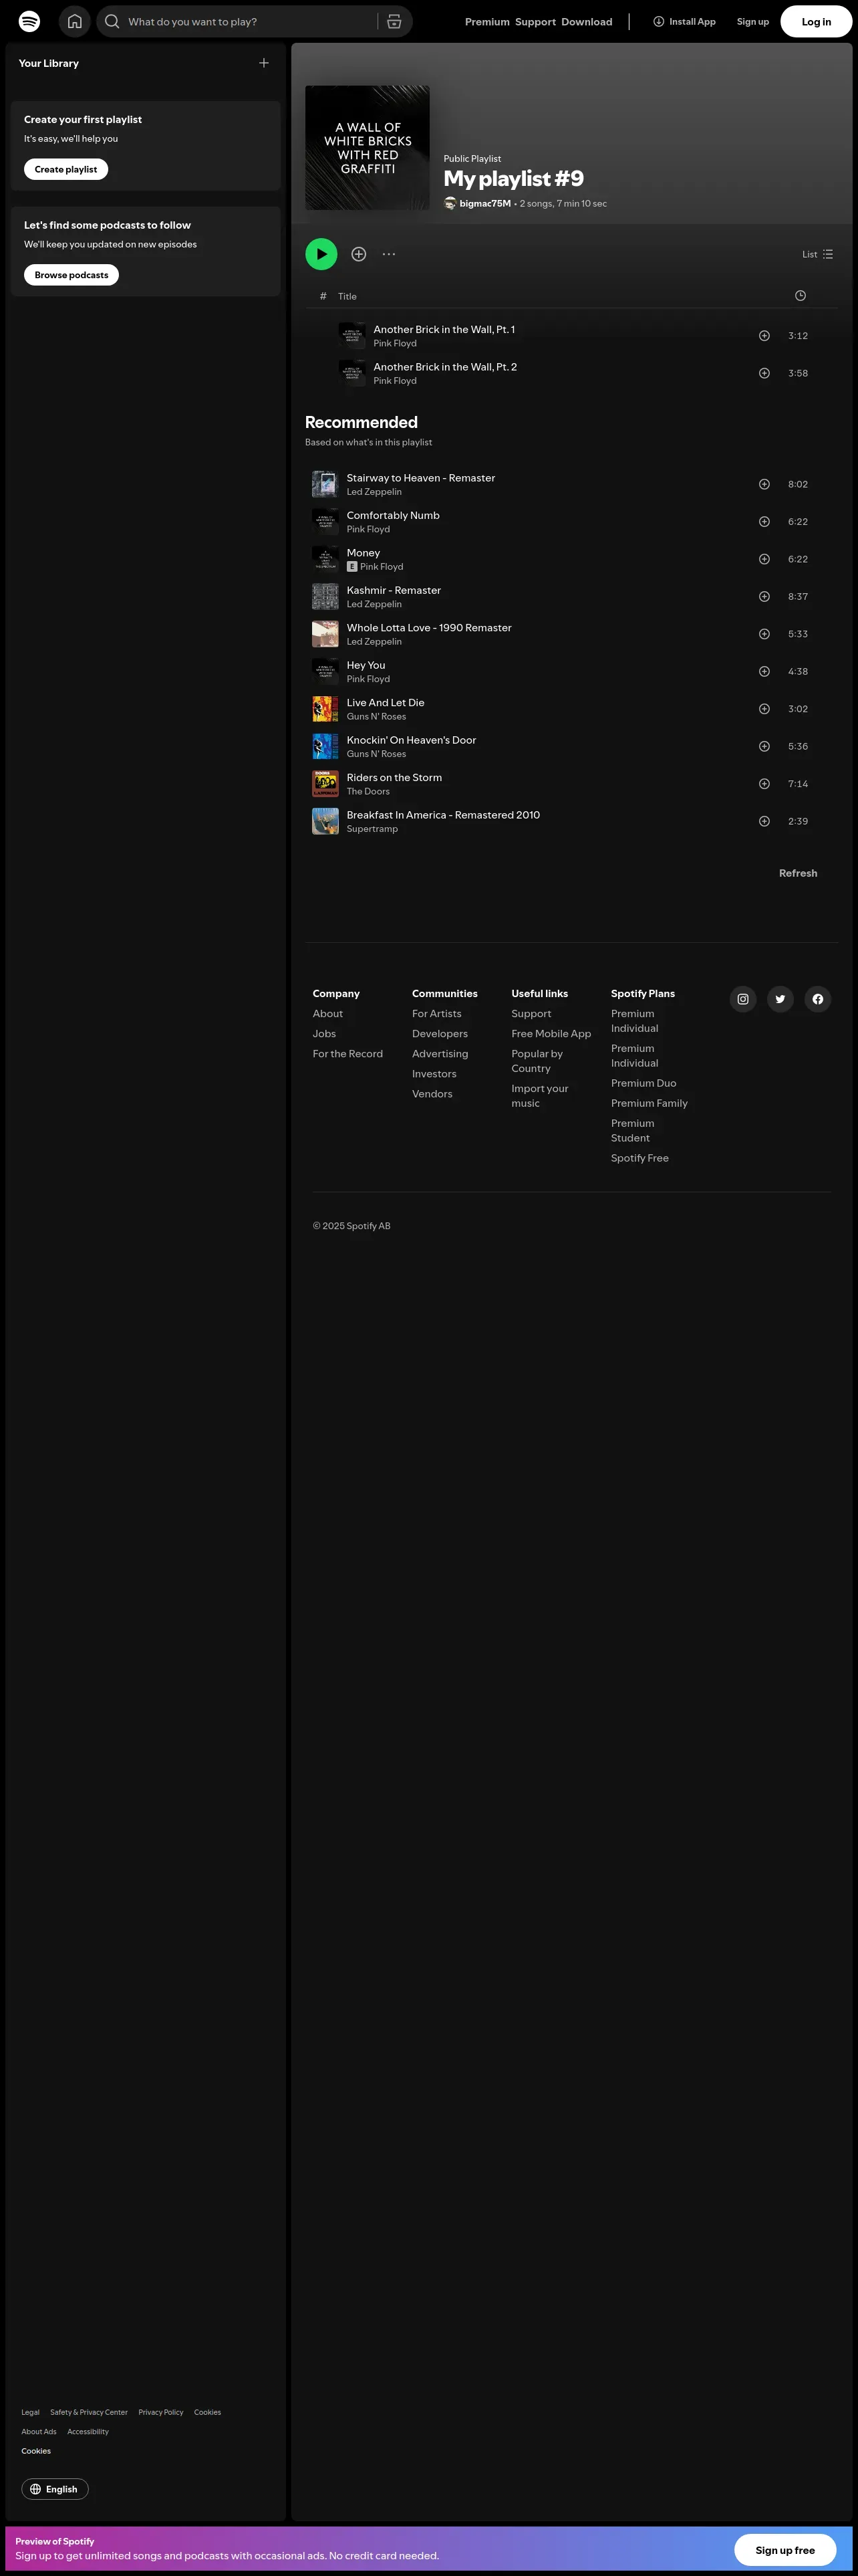Add Kashmir - Remaster to playlist

click(x=764, y=597)
